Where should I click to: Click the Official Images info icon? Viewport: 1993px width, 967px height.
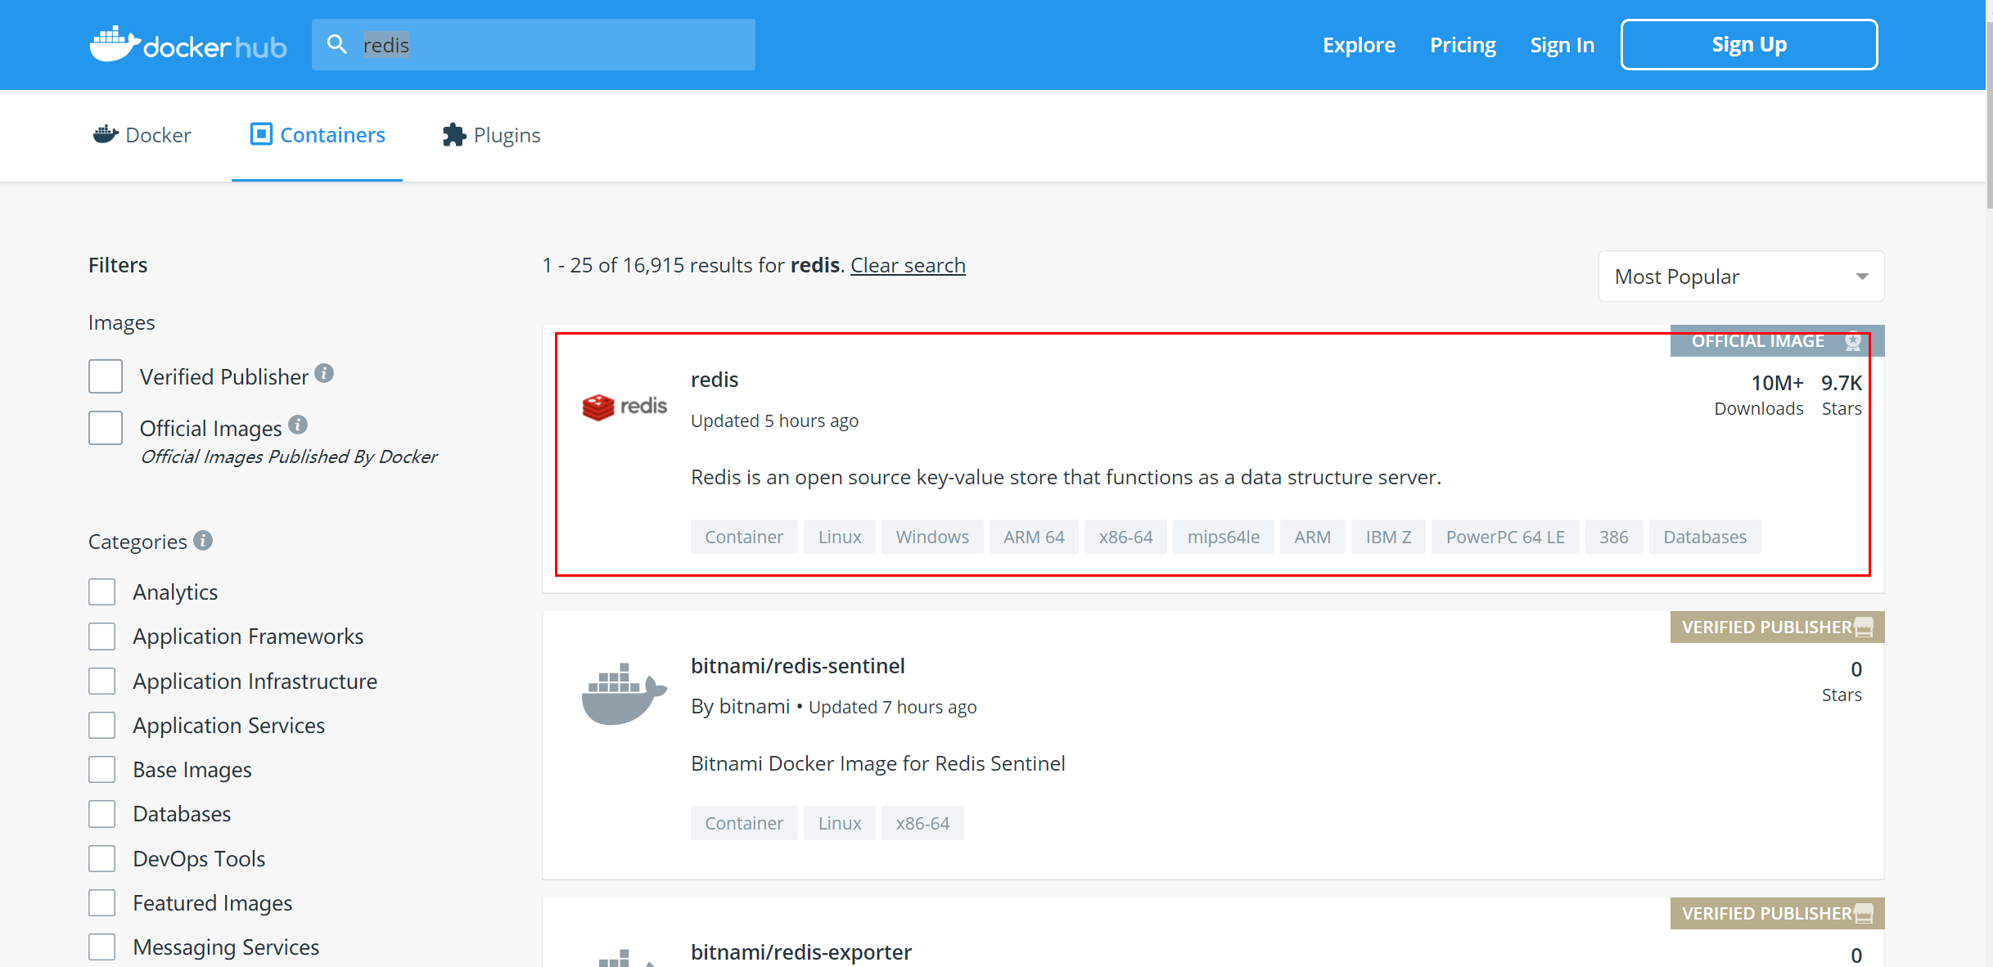[x=298, y=425]
